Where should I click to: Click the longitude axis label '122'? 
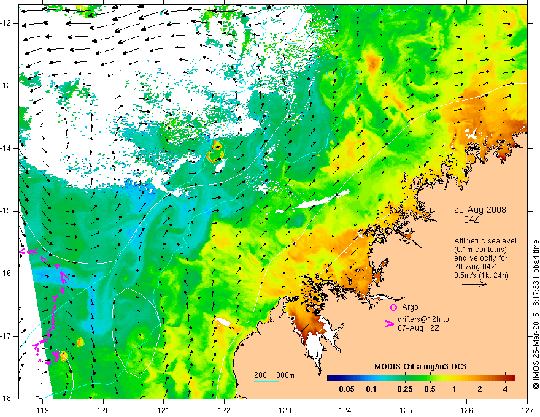tap(224, 410)
